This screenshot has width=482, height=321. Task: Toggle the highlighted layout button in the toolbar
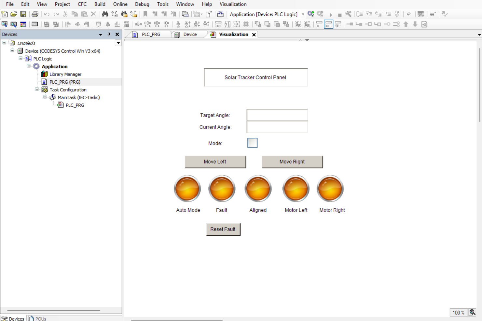(328, 24)
